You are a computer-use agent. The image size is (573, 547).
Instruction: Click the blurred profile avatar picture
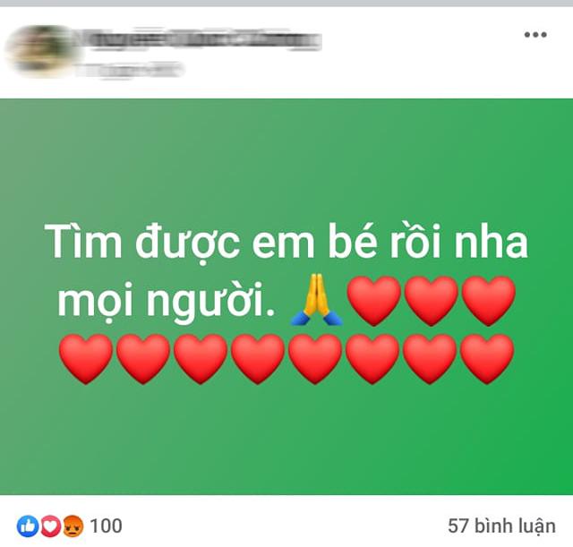40,49
